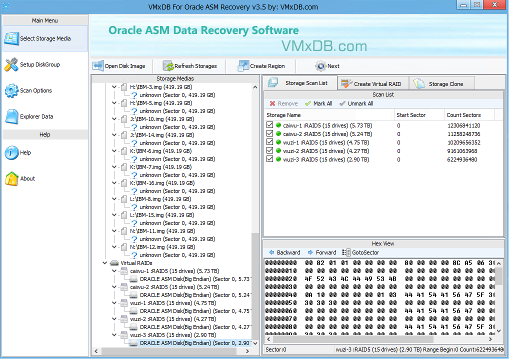509x359 pixels.
Task: Toggle the wuzi-1 RAID5 checkbox
Action: (269, 142)
